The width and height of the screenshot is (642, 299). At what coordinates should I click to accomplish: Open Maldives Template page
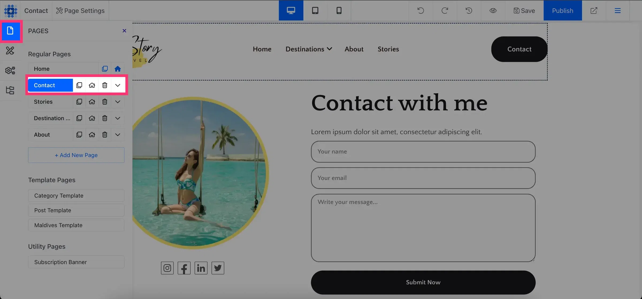(76, 225)
